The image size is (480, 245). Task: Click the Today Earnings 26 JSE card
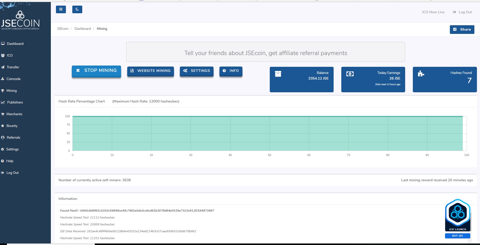pos(373,80)
